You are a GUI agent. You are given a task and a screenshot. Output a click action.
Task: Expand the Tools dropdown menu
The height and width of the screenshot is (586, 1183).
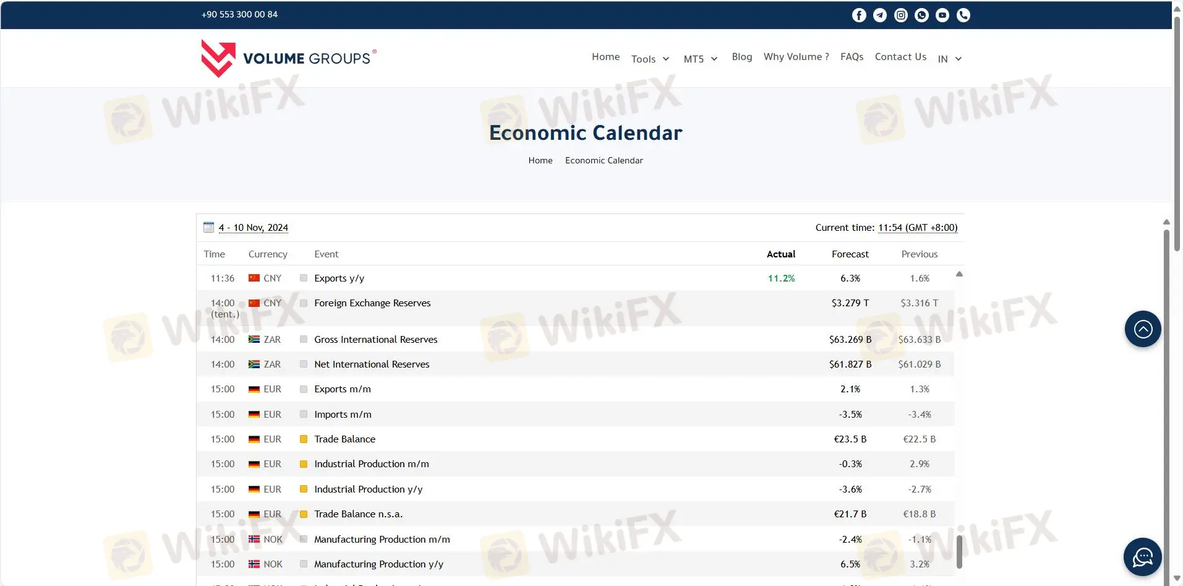pos(649,58)
